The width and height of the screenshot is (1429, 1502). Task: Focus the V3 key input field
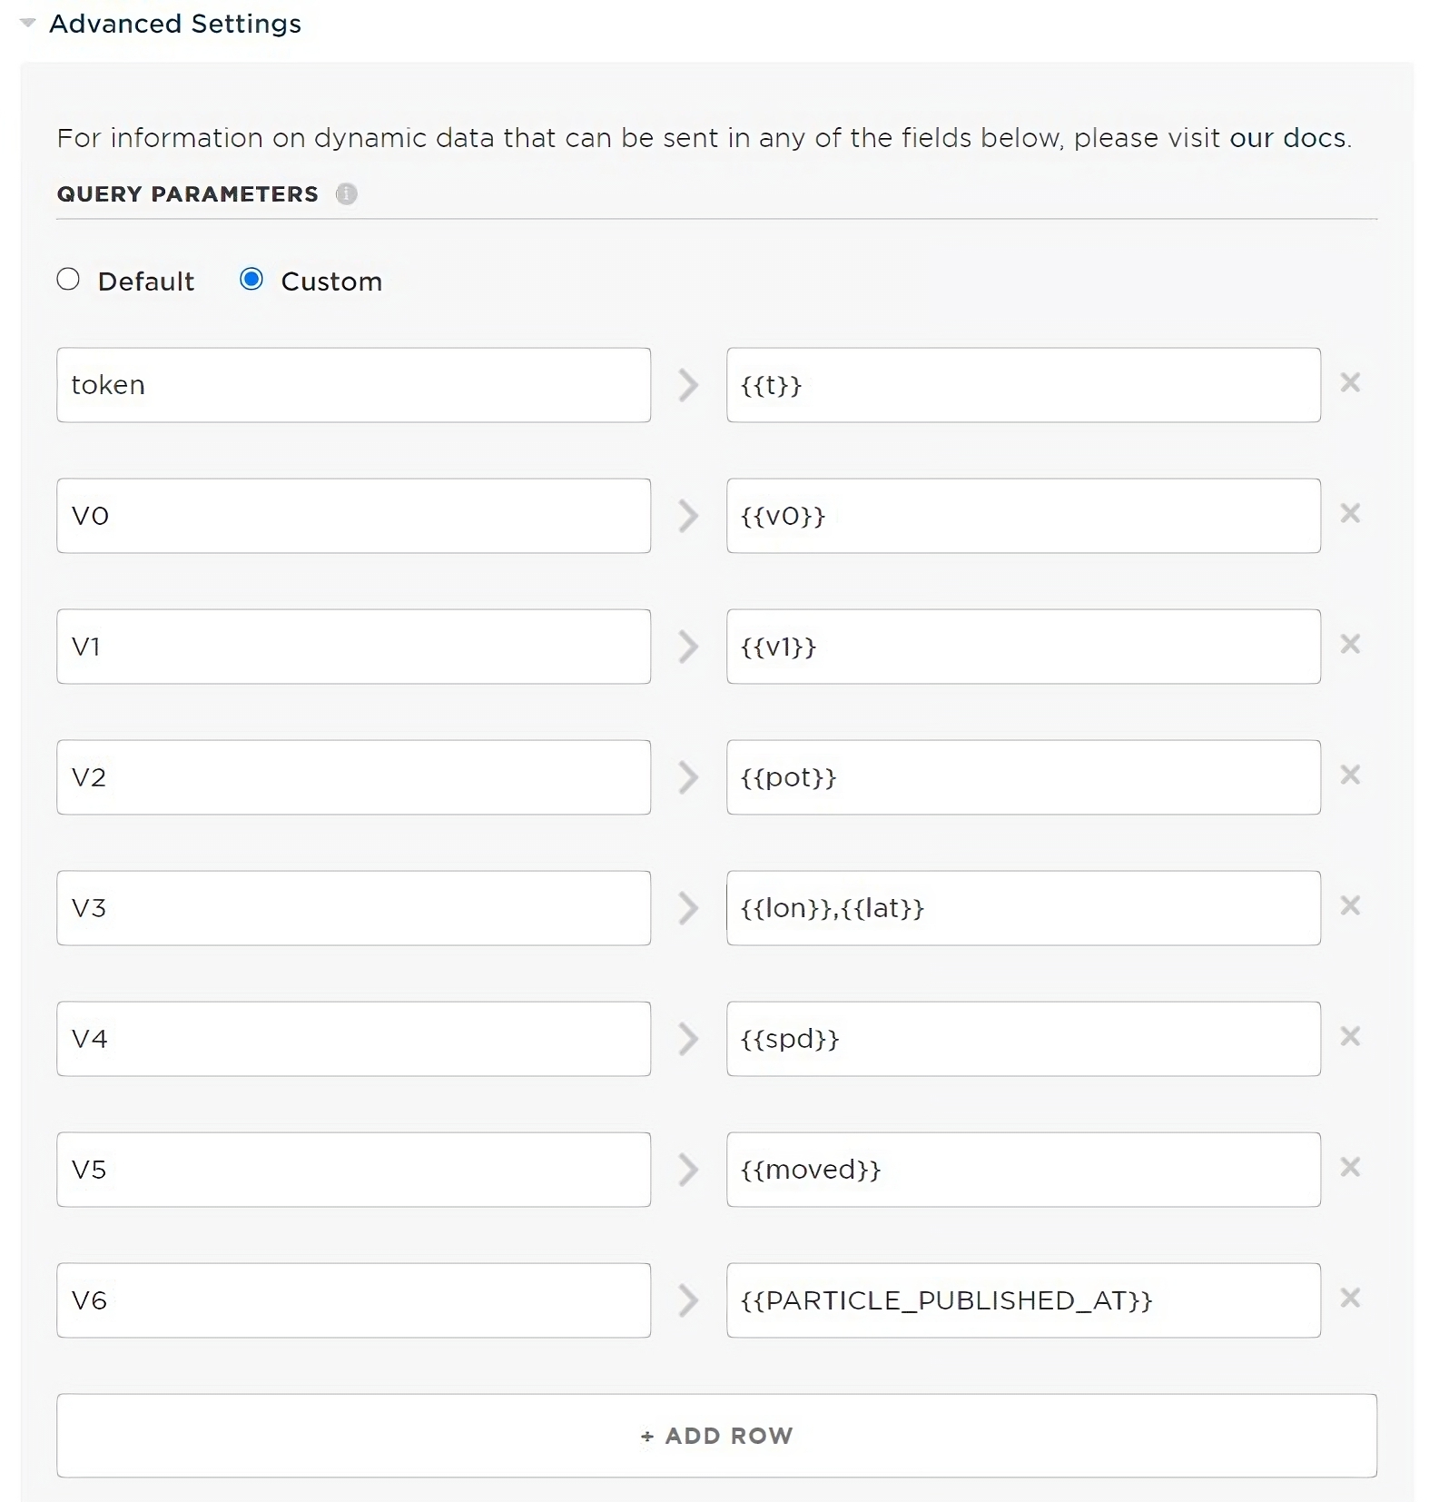click(x=353, y=908)
